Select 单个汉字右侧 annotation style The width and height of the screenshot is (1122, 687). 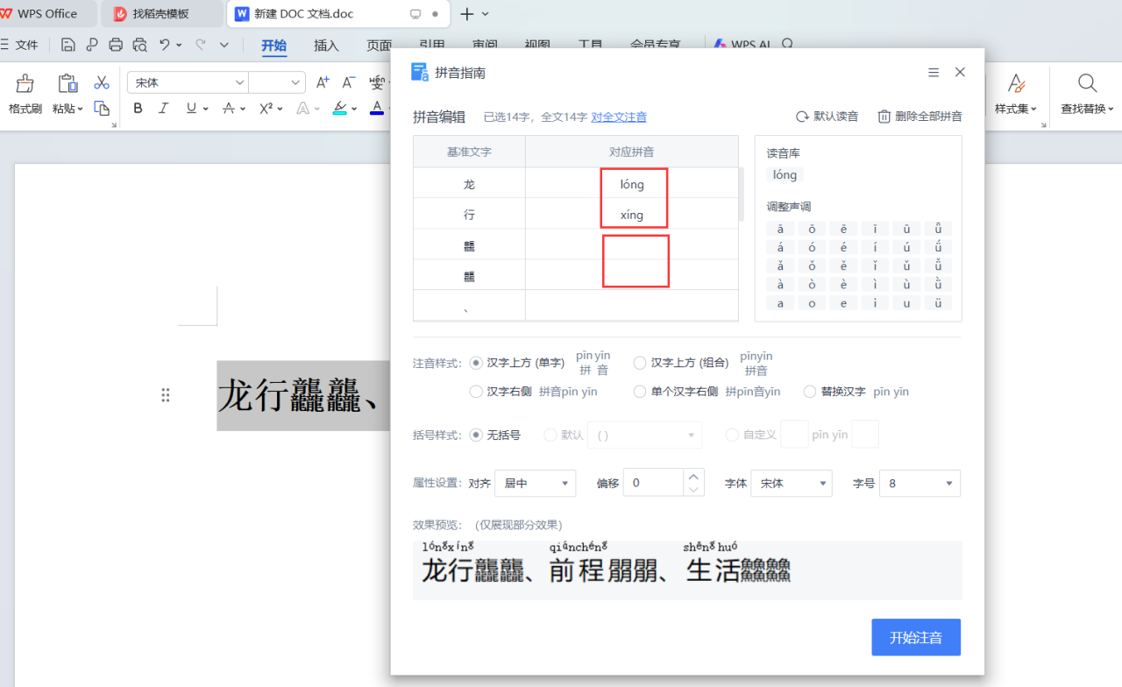tap(640, 392)
